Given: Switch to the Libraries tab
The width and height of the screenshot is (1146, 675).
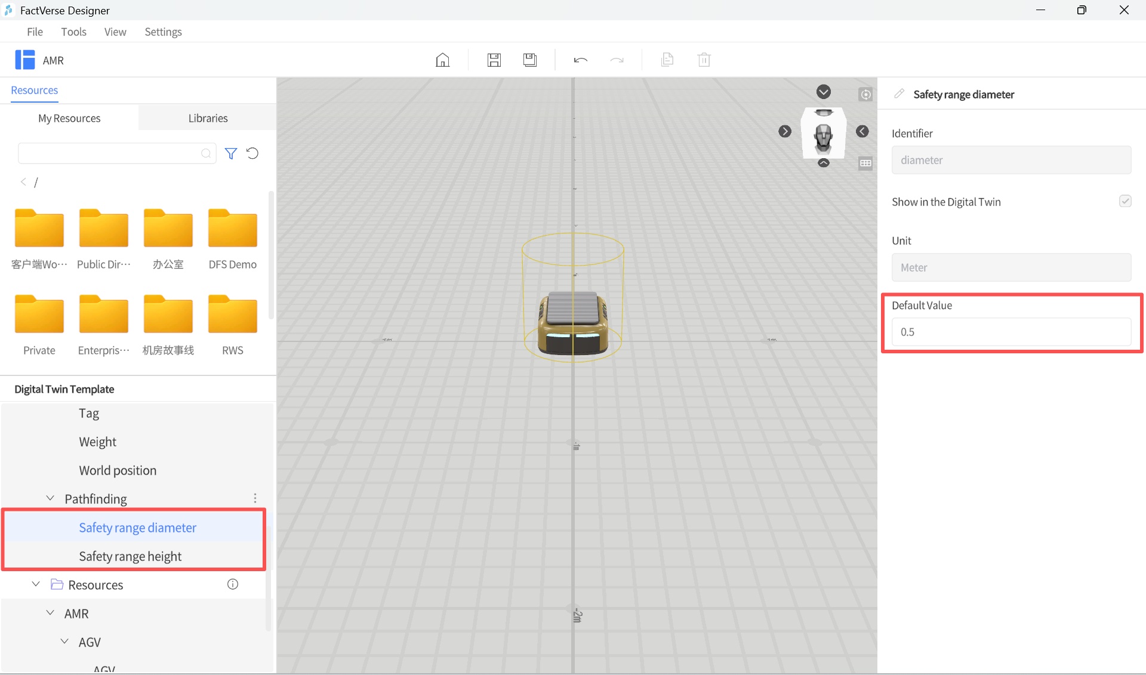Looking at the screenshot, I should tap(208, 118).
